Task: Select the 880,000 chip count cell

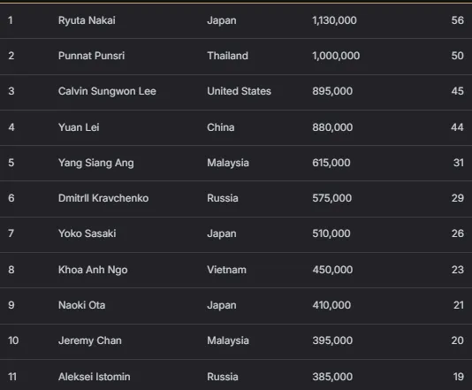Action: tap(332, 127)
